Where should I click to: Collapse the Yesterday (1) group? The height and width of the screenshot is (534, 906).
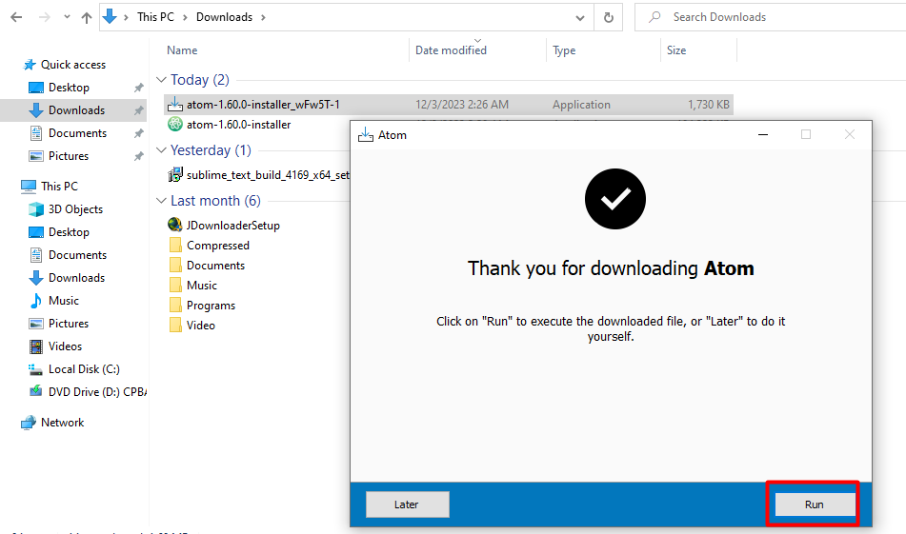point(161,150)
